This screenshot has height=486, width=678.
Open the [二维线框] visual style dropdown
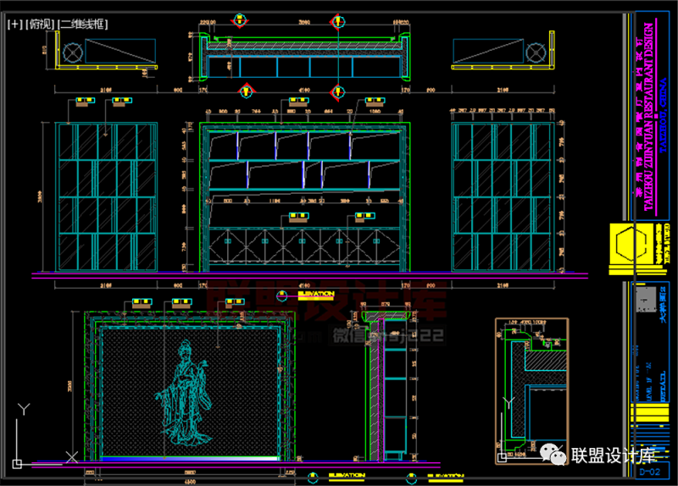(83, 25)
